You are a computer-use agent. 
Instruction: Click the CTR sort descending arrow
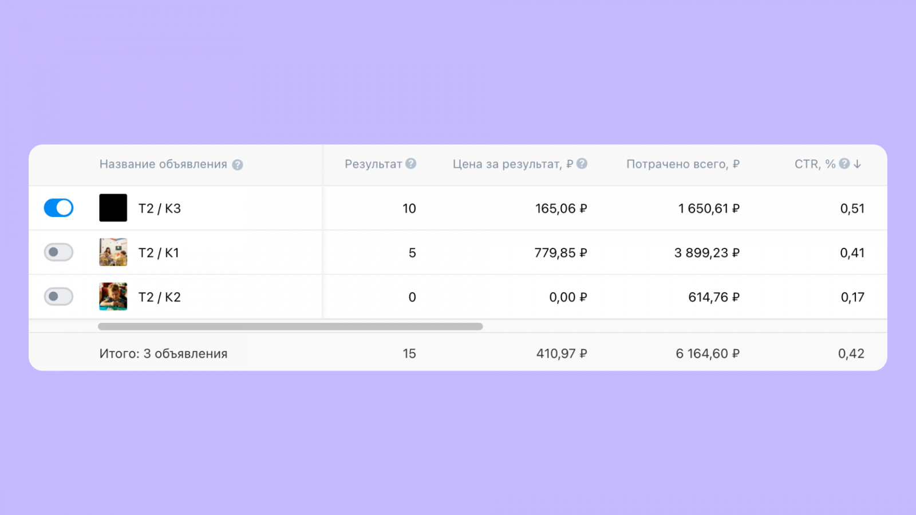(857, 164)
